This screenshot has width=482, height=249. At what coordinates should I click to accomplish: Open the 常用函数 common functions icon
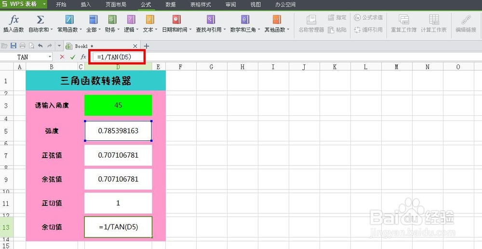tap(69, 20)
